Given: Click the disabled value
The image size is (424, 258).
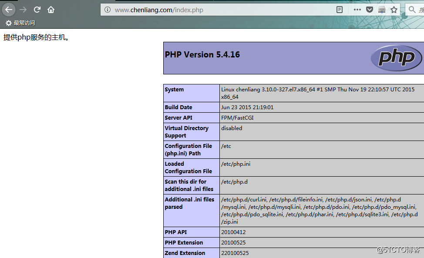Looking at the screenshot, I should pos(232,128).
